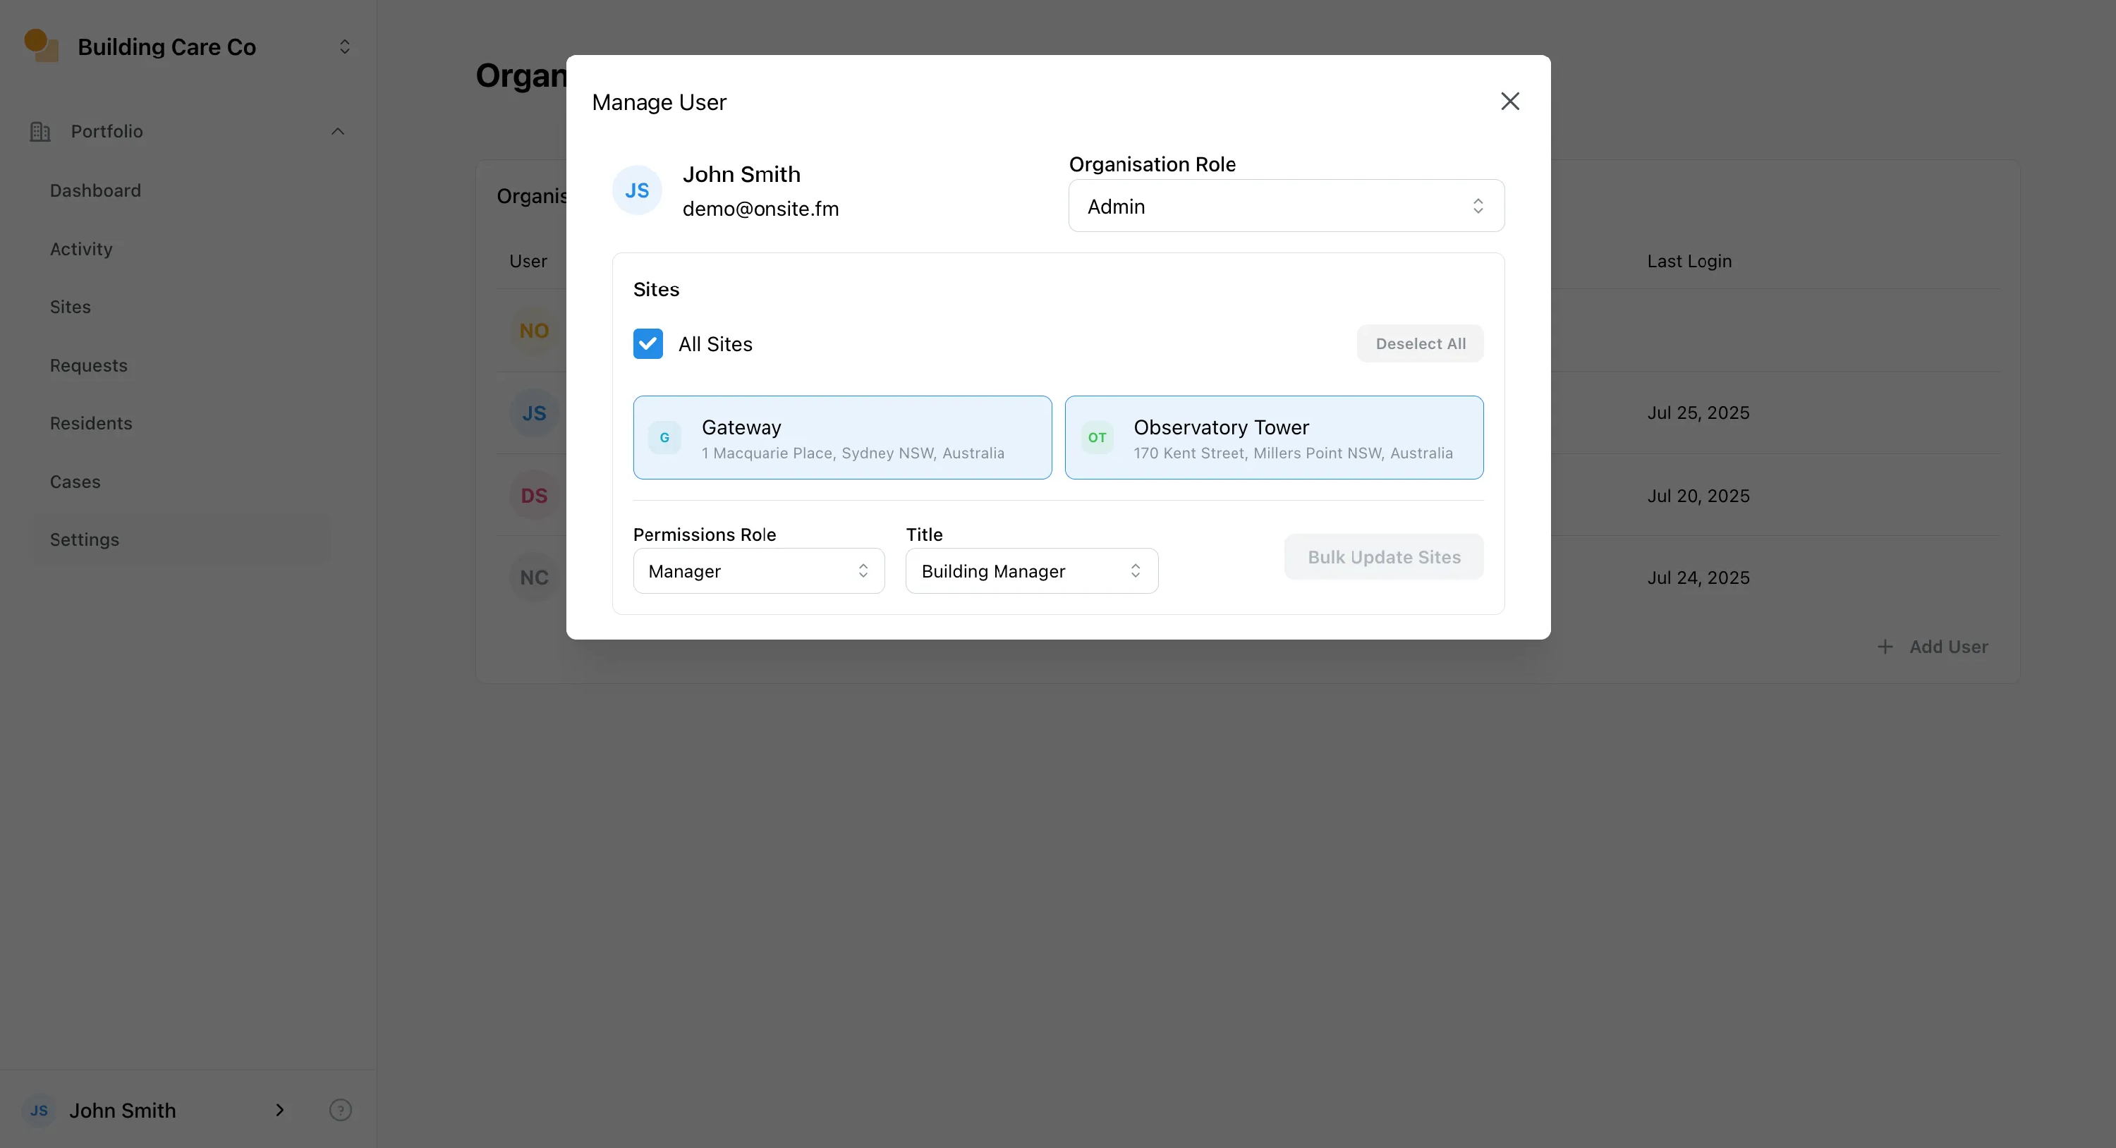Click the Portfolio building icon in the sidebar

40,131
